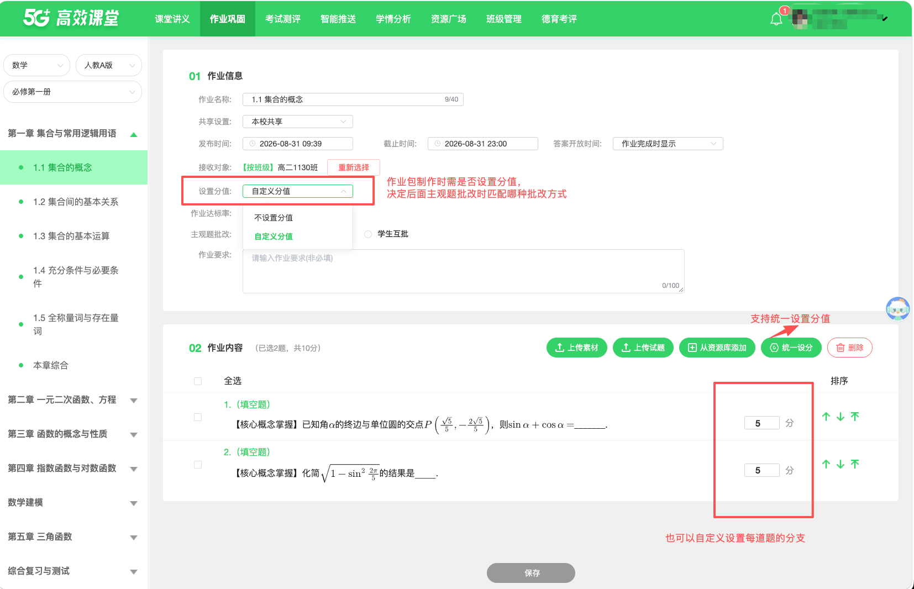Click the 上传试题 button
The height and width of the screenshot is (589, 914).
[x=643, y=348]
